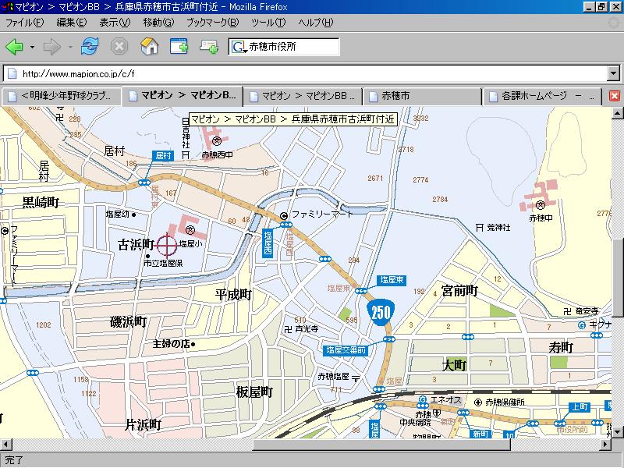
Task: Click the 宮前町 town label
Action: (459, 291)
